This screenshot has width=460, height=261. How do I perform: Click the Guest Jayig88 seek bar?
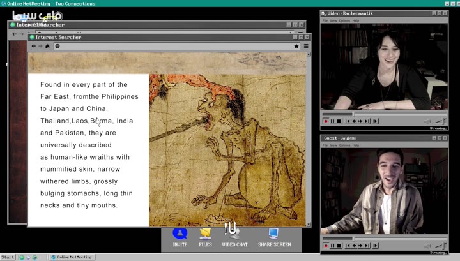coord(385,239)
